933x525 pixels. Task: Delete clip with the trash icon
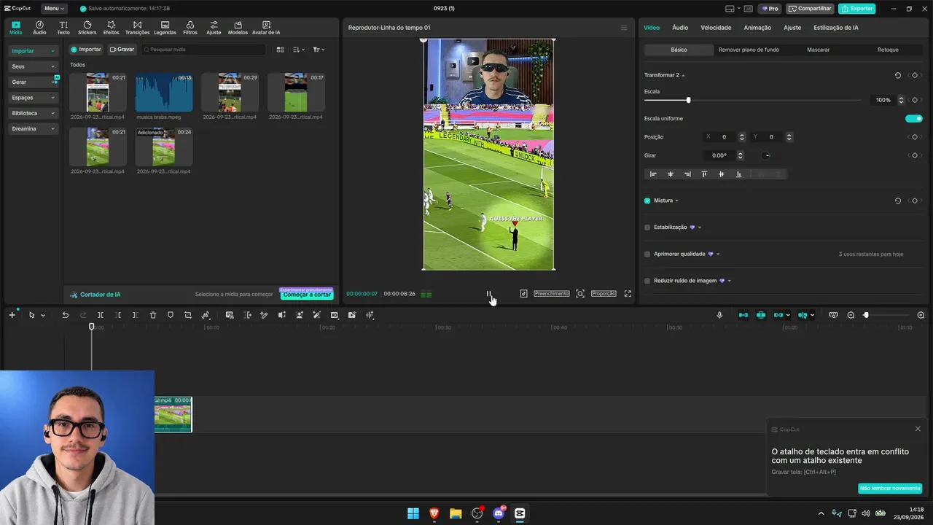pos(153,315)
